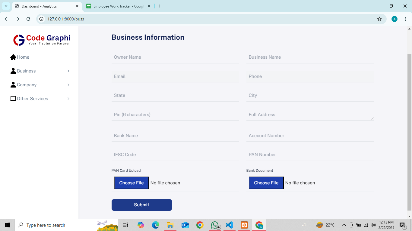Choose File for PAN Card Upload

[x=132, y=183]
